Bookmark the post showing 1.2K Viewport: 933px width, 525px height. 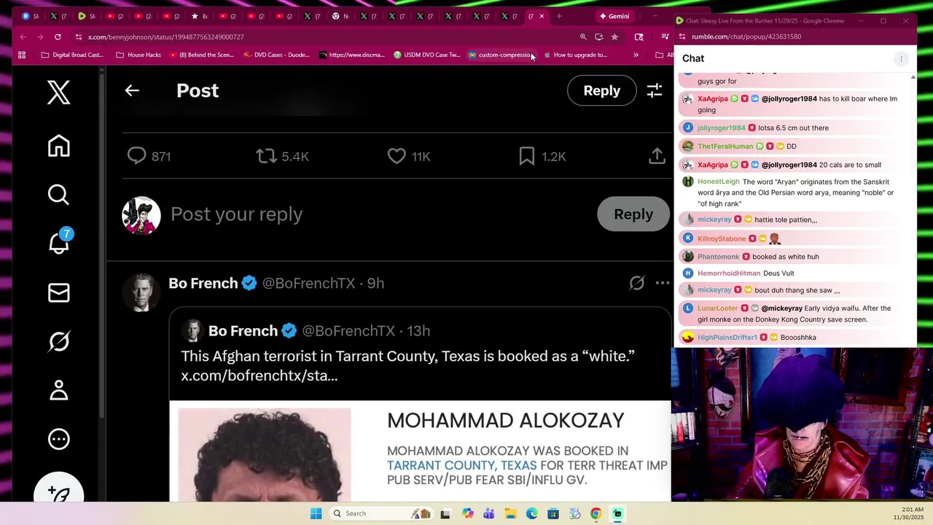click(526, 156)
